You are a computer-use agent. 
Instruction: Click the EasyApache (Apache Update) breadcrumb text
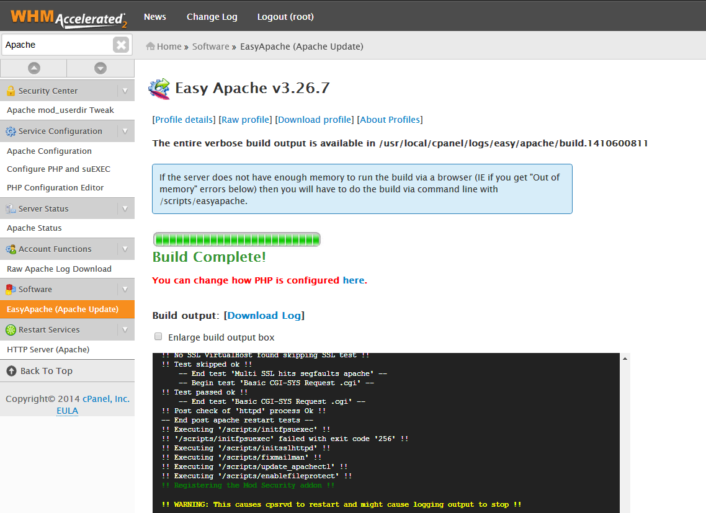click(302, 47)
